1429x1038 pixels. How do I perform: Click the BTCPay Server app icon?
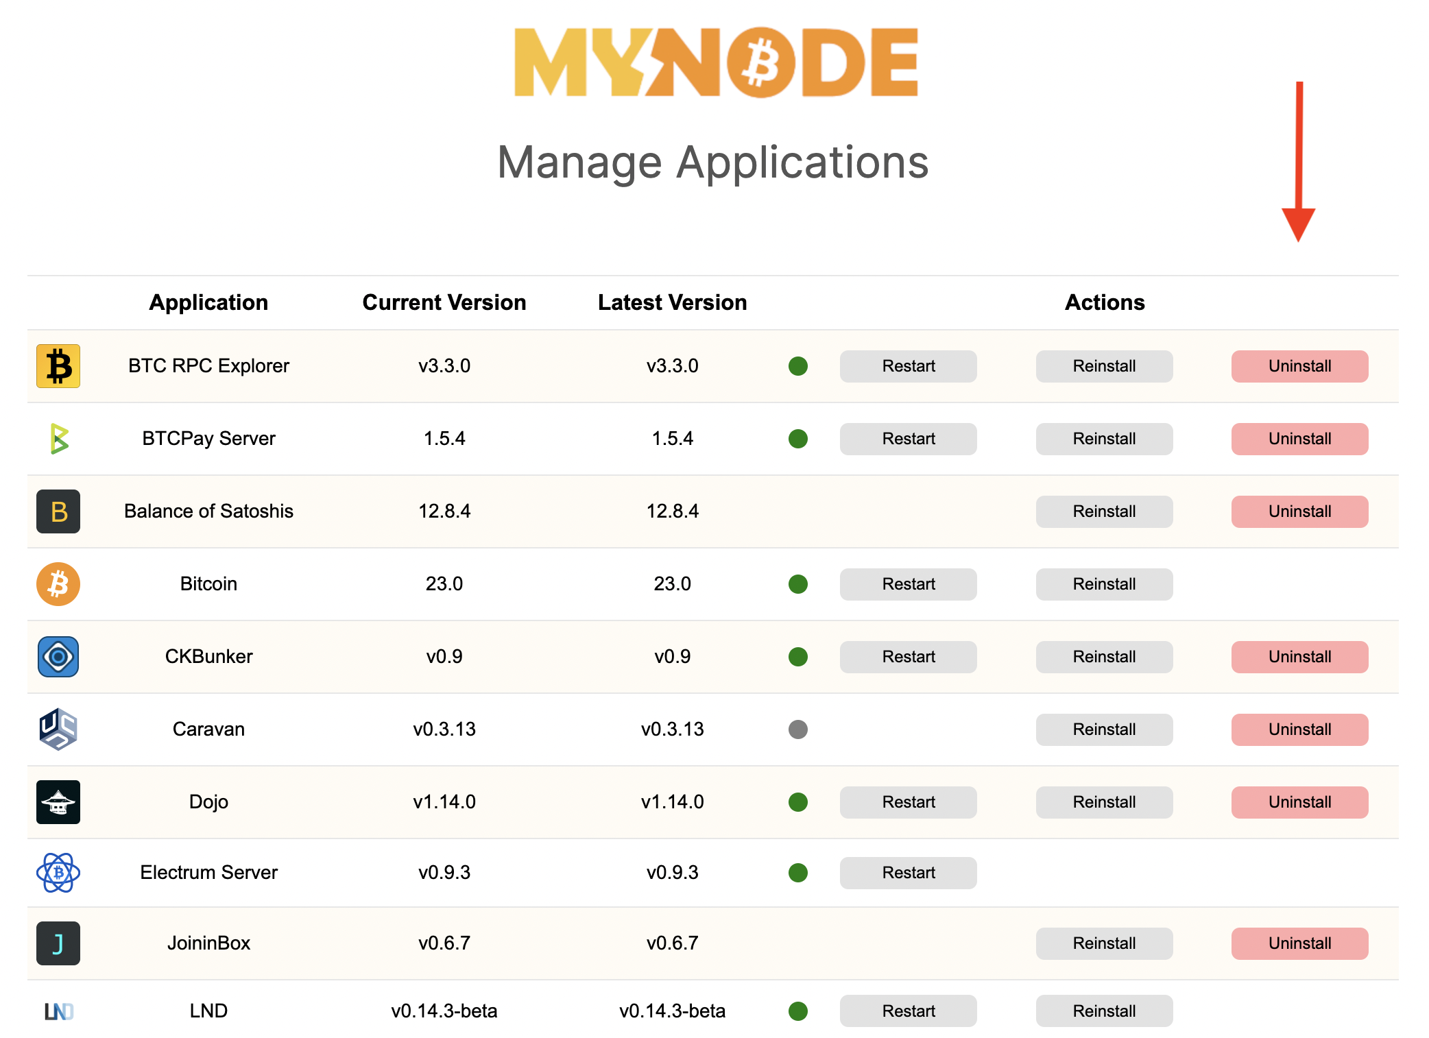[x=60, y=439]
